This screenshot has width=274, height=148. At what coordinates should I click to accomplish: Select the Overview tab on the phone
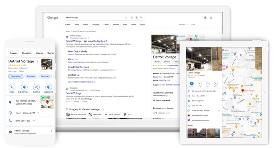pyautogui.click(x=16, y=76)
